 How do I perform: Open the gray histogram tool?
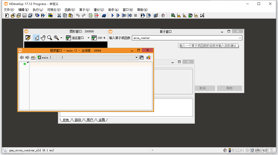pyautogui.click(x=179, y=15)
